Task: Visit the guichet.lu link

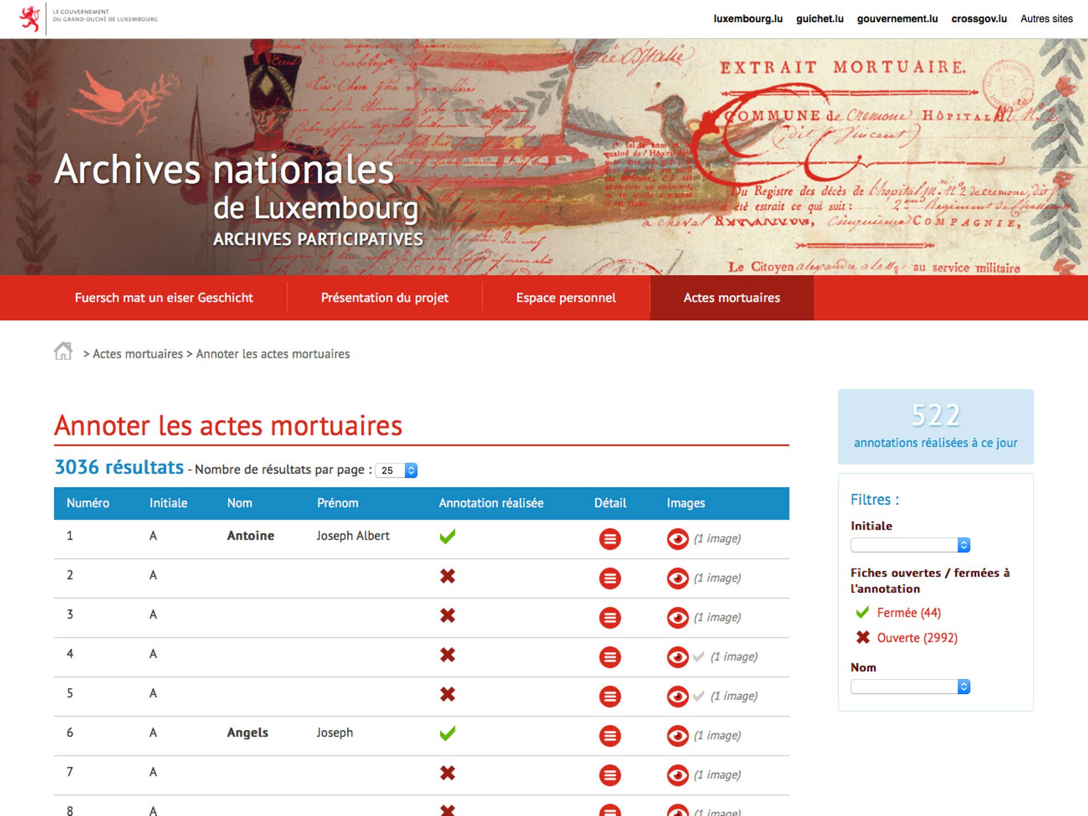Action: coord(819,19)
